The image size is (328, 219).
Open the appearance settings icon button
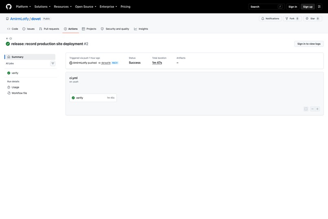(x=319, y=7)
